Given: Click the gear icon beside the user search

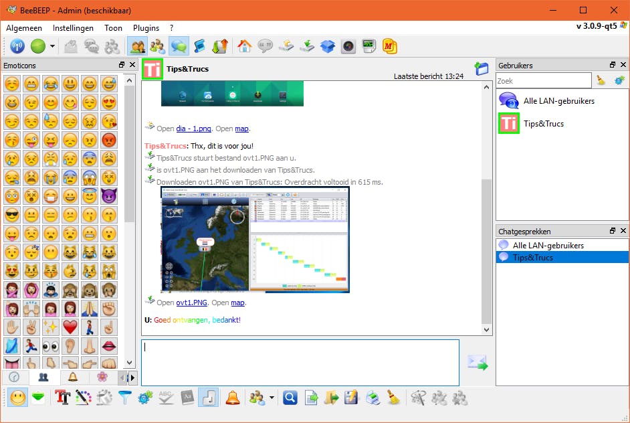Looking at the screenshot, I should pos(619,80).
